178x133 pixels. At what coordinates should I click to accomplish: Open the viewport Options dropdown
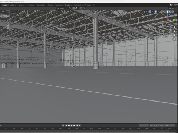(172, 8)
